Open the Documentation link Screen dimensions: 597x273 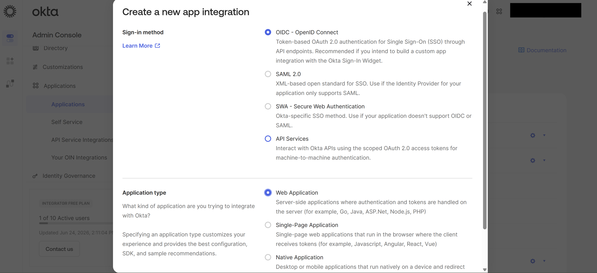[x=546, y=50]
